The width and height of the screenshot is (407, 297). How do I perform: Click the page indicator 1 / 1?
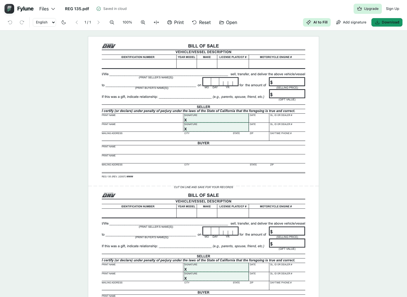(x=88, y=22)
